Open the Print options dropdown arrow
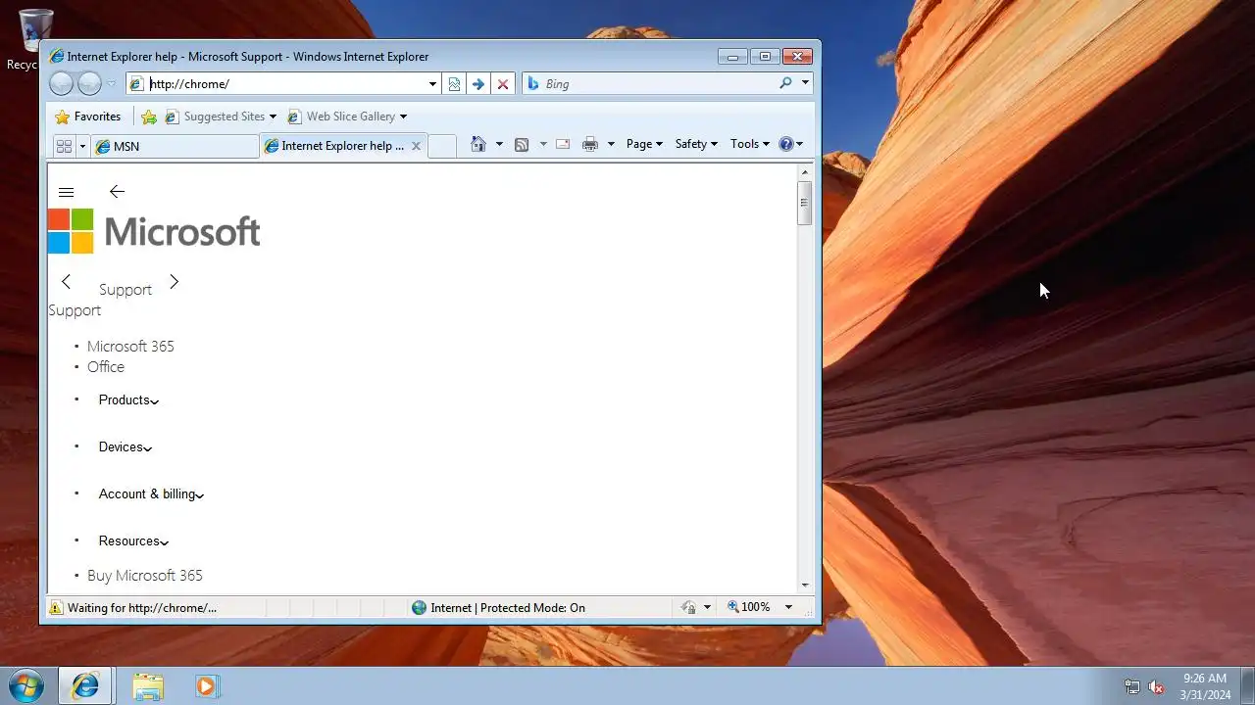This screenshot has width=1255, height=705. [x=611, y=144]
